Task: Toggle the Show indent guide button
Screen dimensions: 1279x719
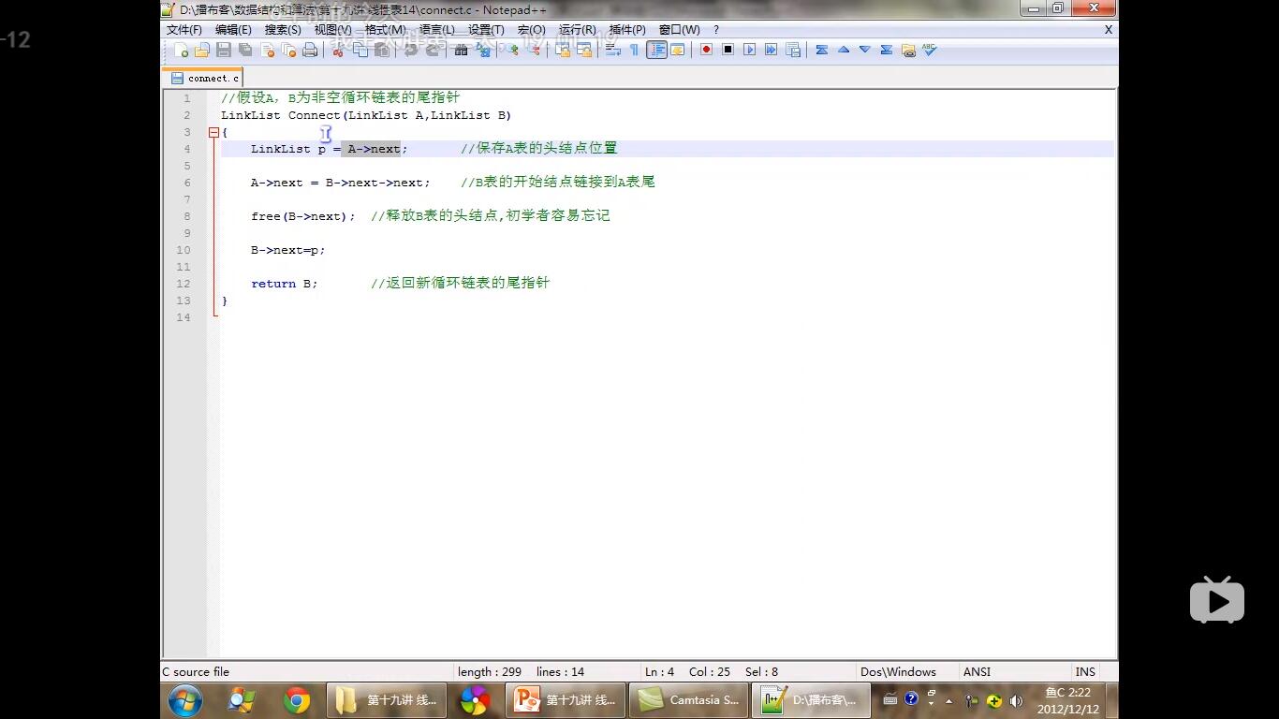Action: (x=656, y=50)
